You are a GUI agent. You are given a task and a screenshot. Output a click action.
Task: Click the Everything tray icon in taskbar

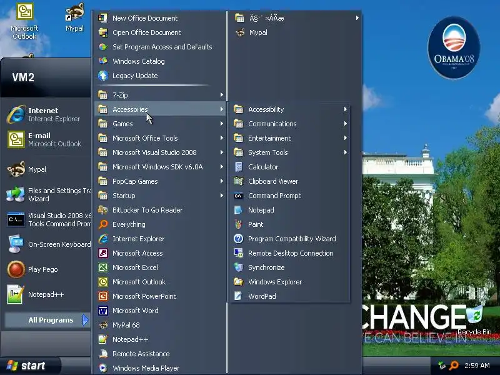pyautogui.click(x=454, y=366)
